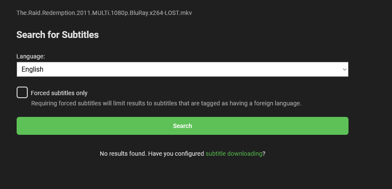Click the "No results found" message

click(x=123, y=154)
